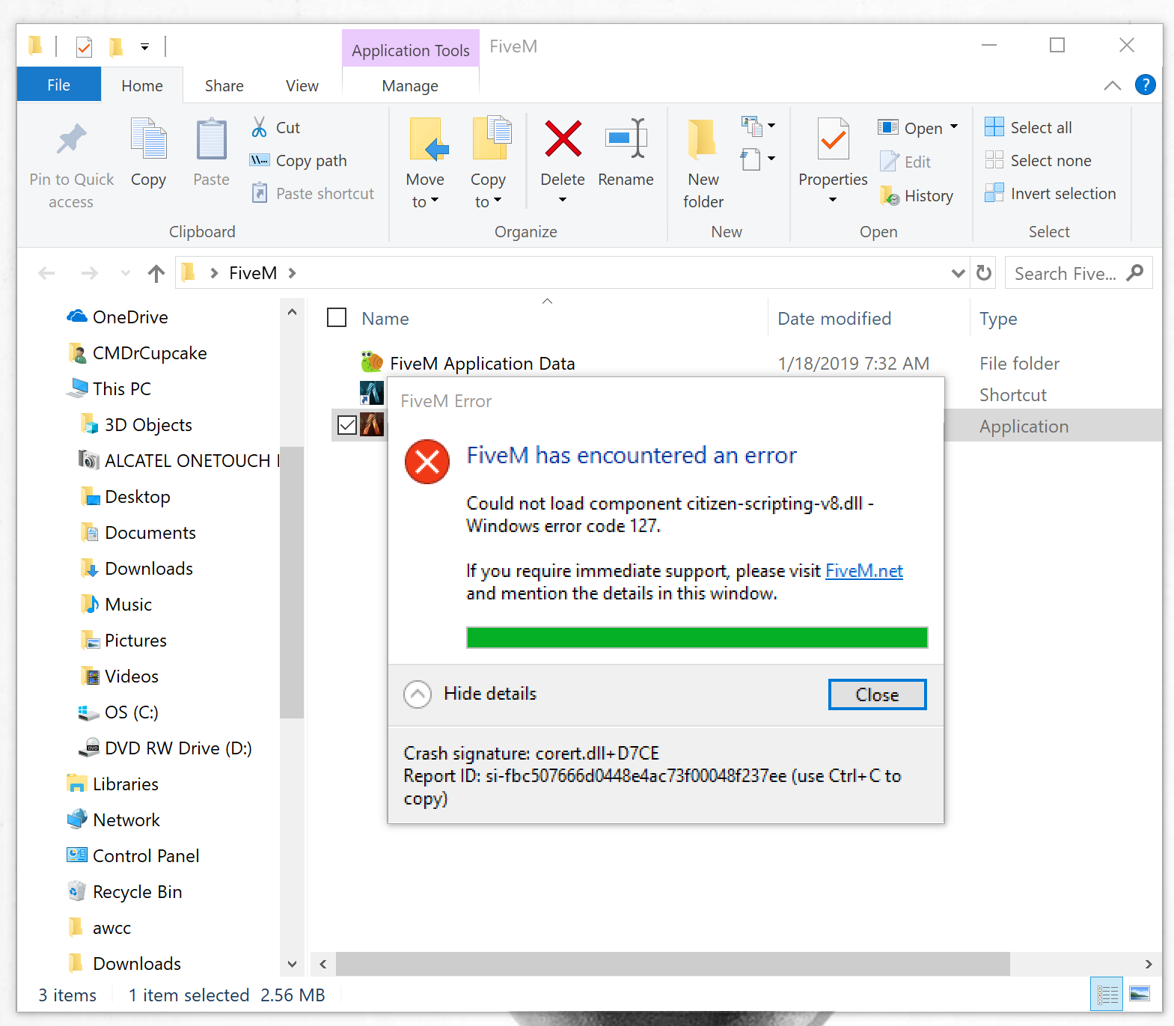Open Downloads under This PC

[149, 568]
